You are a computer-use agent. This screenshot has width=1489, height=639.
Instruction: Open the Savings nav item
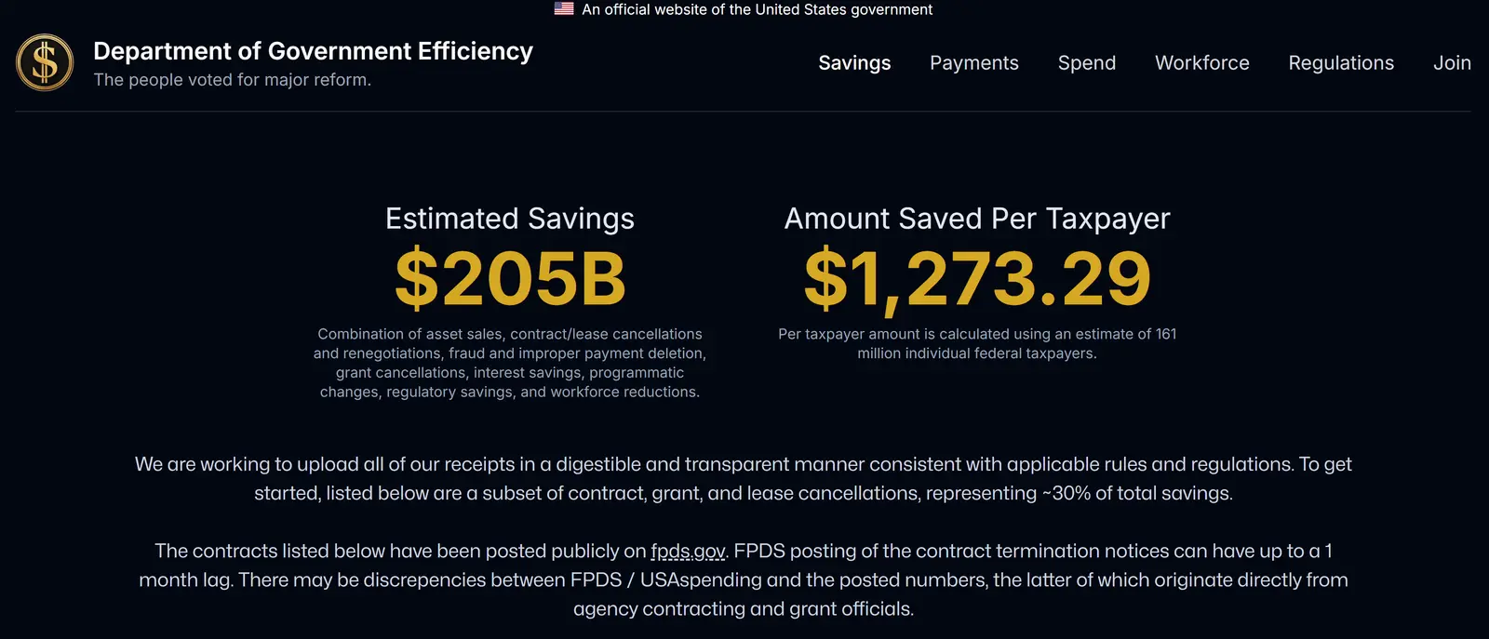[854, 63]
